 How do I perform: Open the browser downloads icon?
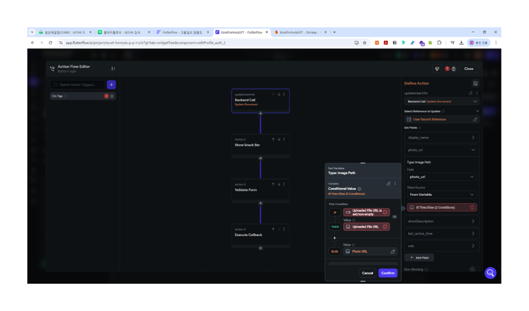[461, 43]
